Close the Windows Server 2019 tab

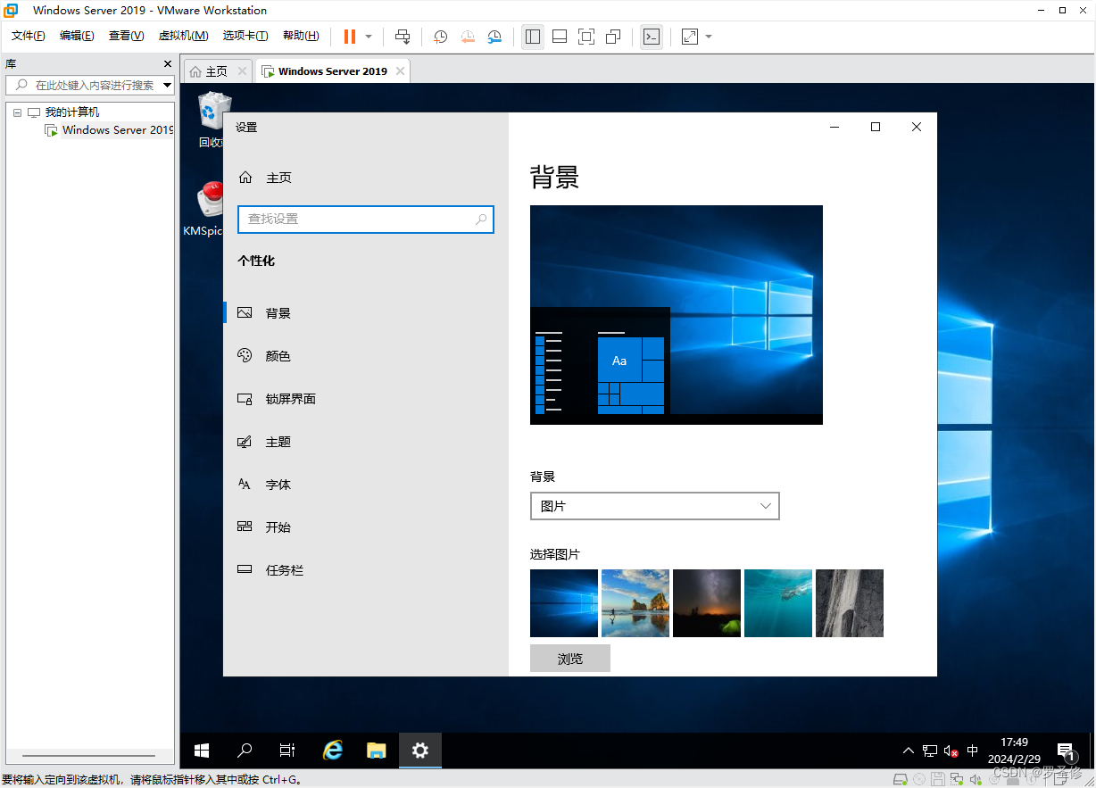(x=400, y=71)
